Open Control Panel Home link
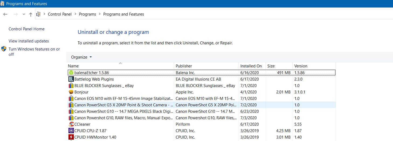Image resolution: width=393 pixels, height=141 pixels. tap(26, 29)
